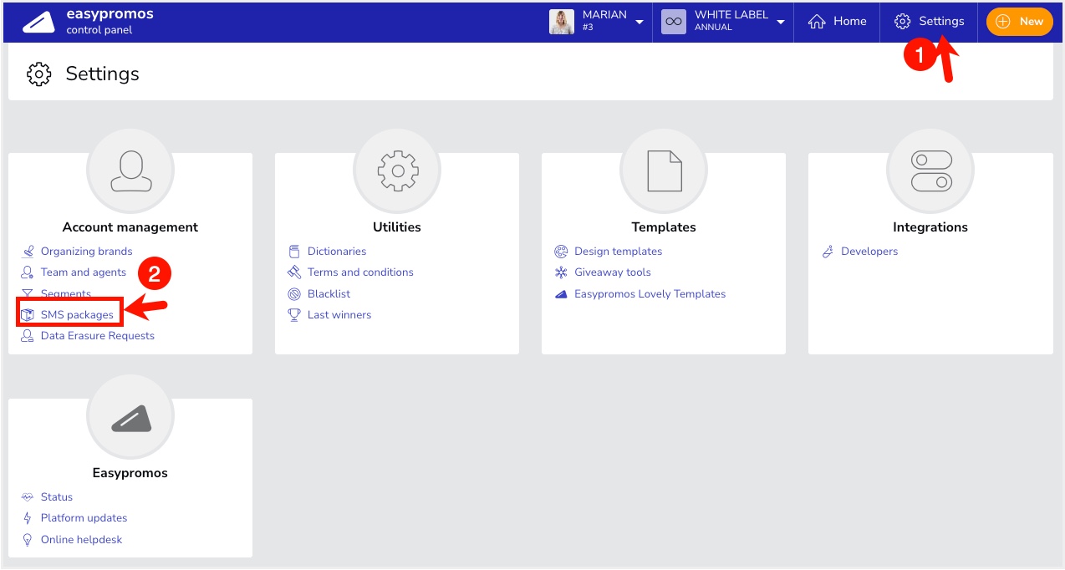Open the Online helpdesk link
The image size is (1065, 570).
coord(81,540)
